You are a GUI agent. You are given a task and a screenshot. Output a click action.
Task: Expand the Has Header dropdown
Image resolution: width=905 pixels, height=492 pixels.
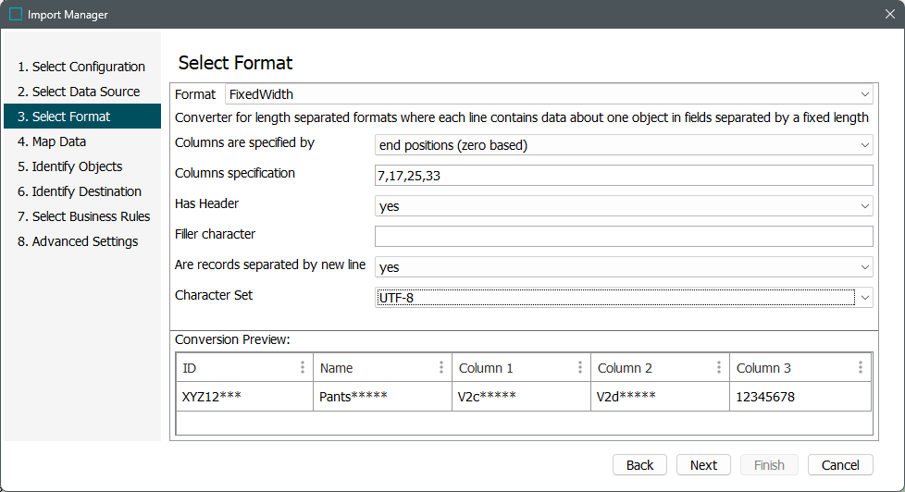click(x=864, y=206)
